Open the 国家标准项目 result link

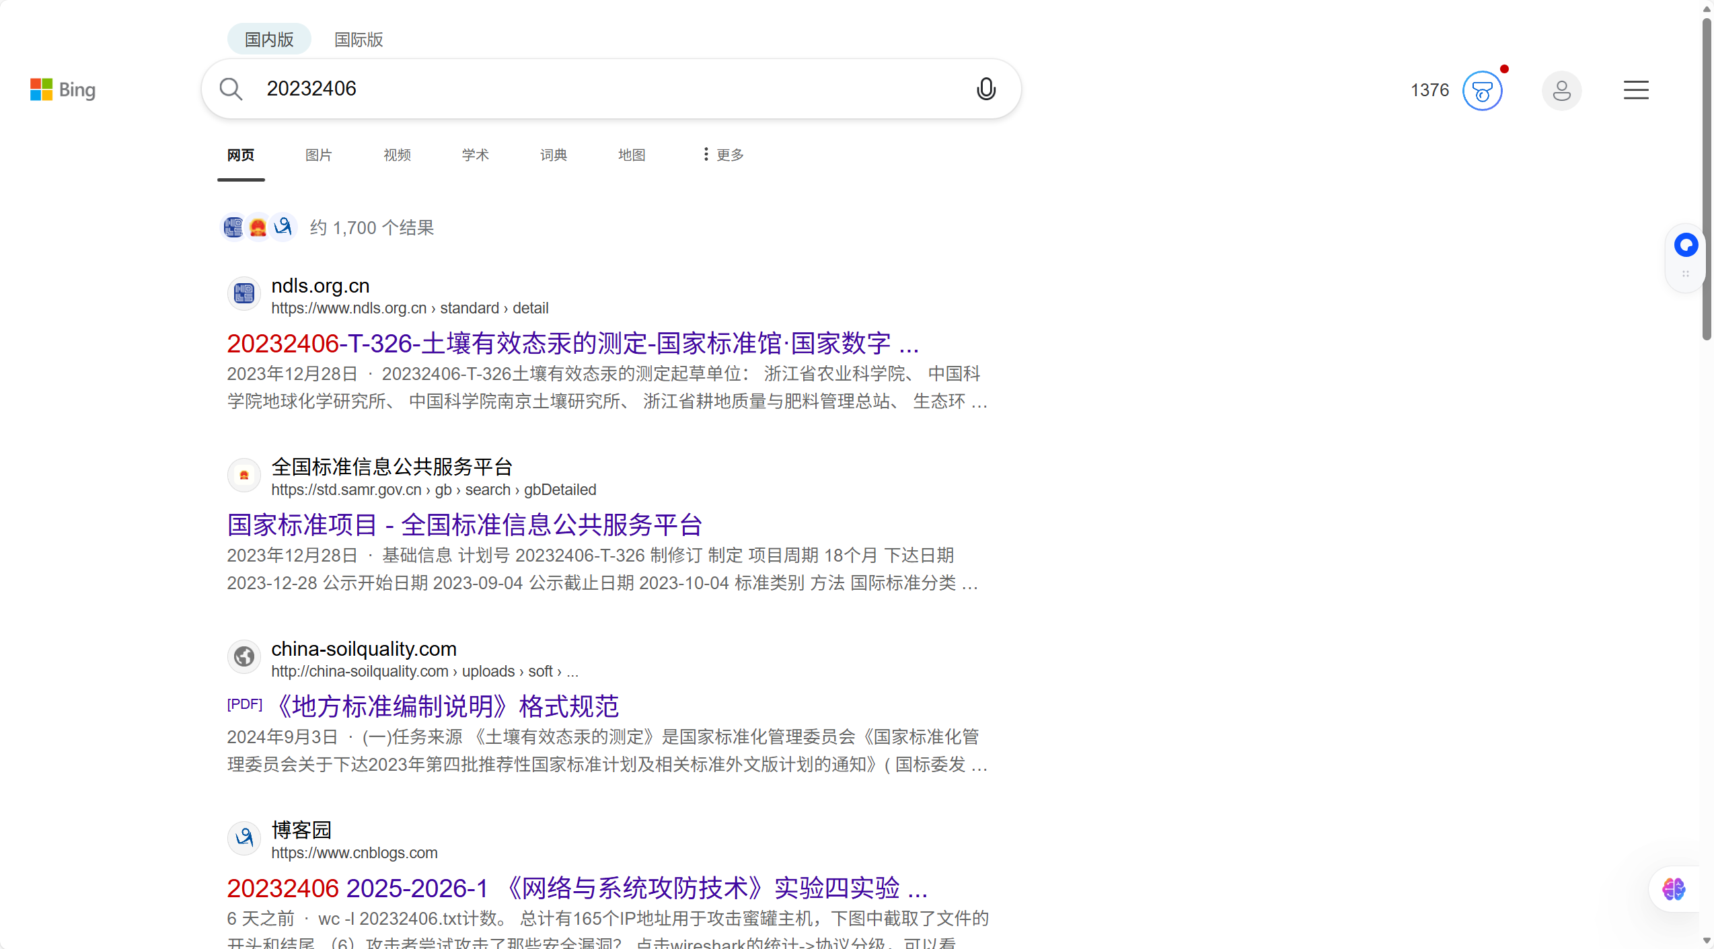464,525
